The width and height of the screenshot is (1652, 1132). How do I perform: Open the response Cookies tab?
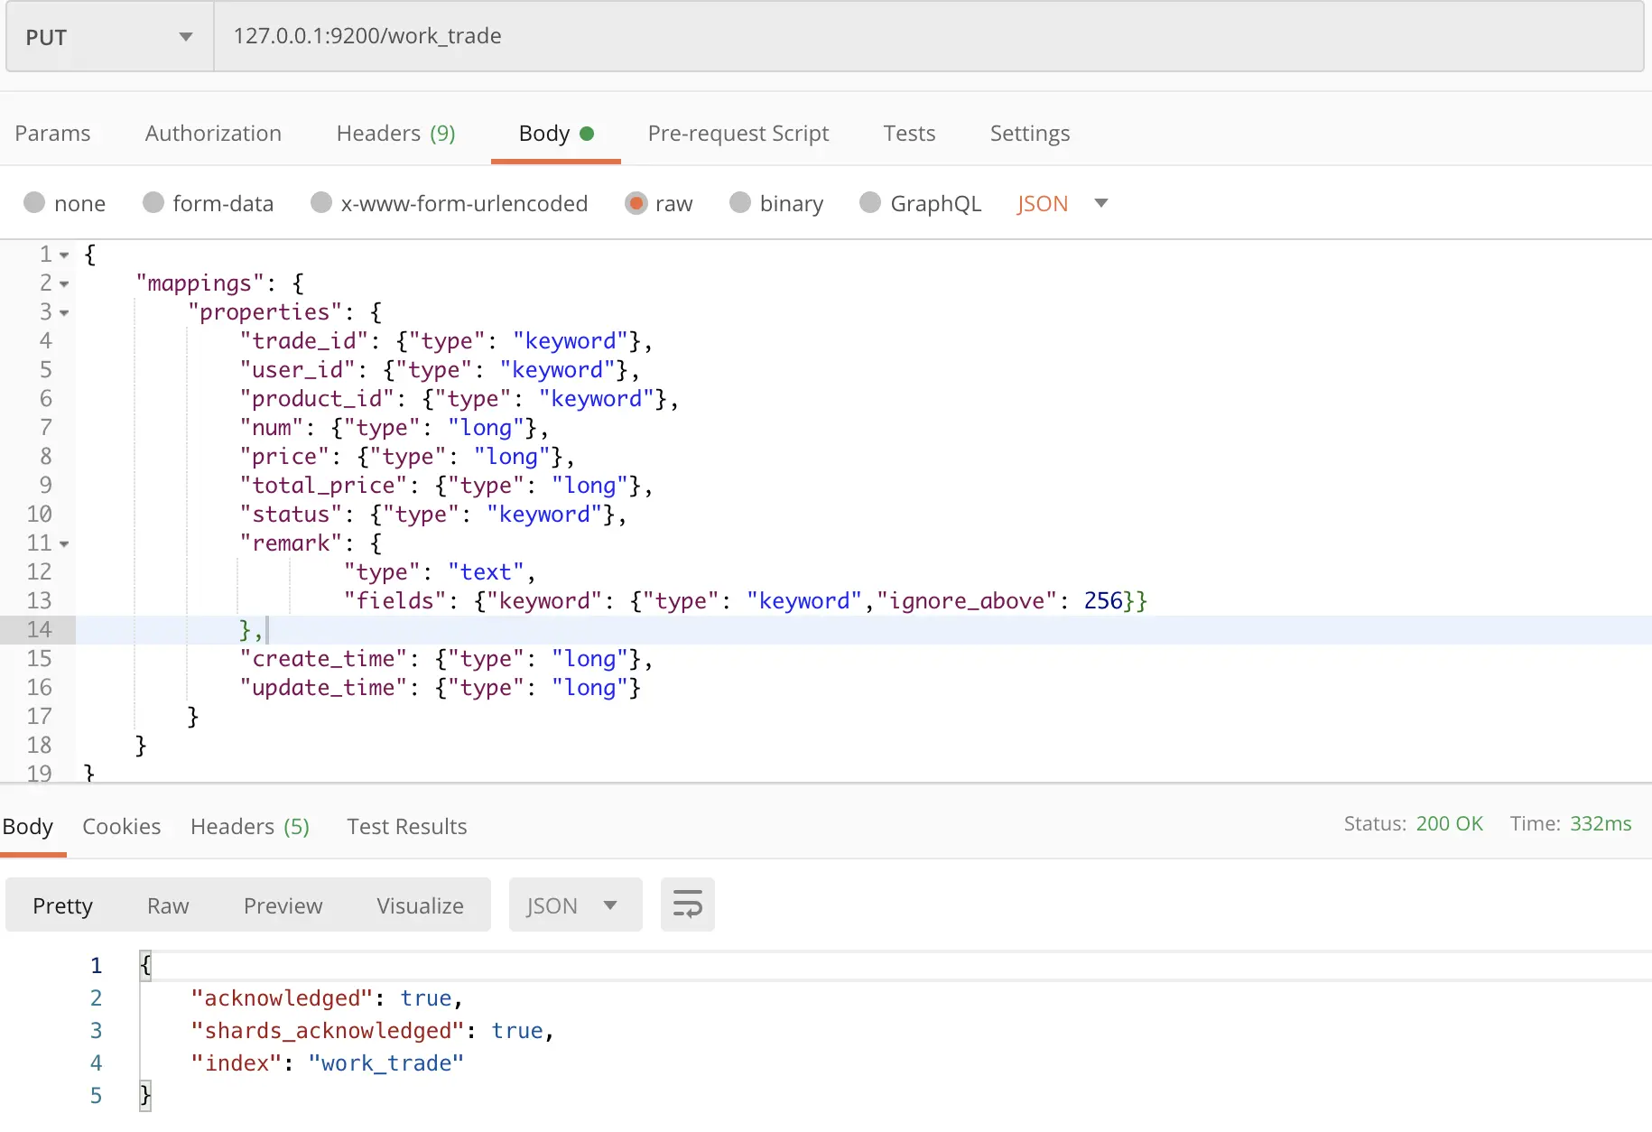pyautogui.click(x=122, y=827)
